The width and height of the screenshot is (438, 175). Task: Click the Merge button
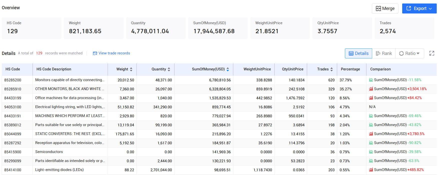coord(385,8)
